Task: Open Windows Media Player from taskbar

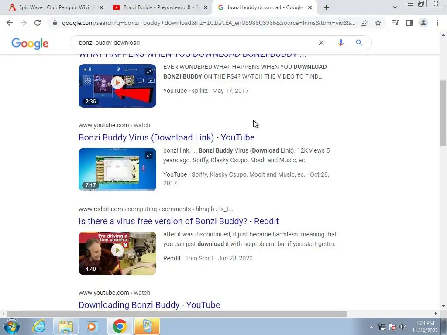Action: coord(92,326)
